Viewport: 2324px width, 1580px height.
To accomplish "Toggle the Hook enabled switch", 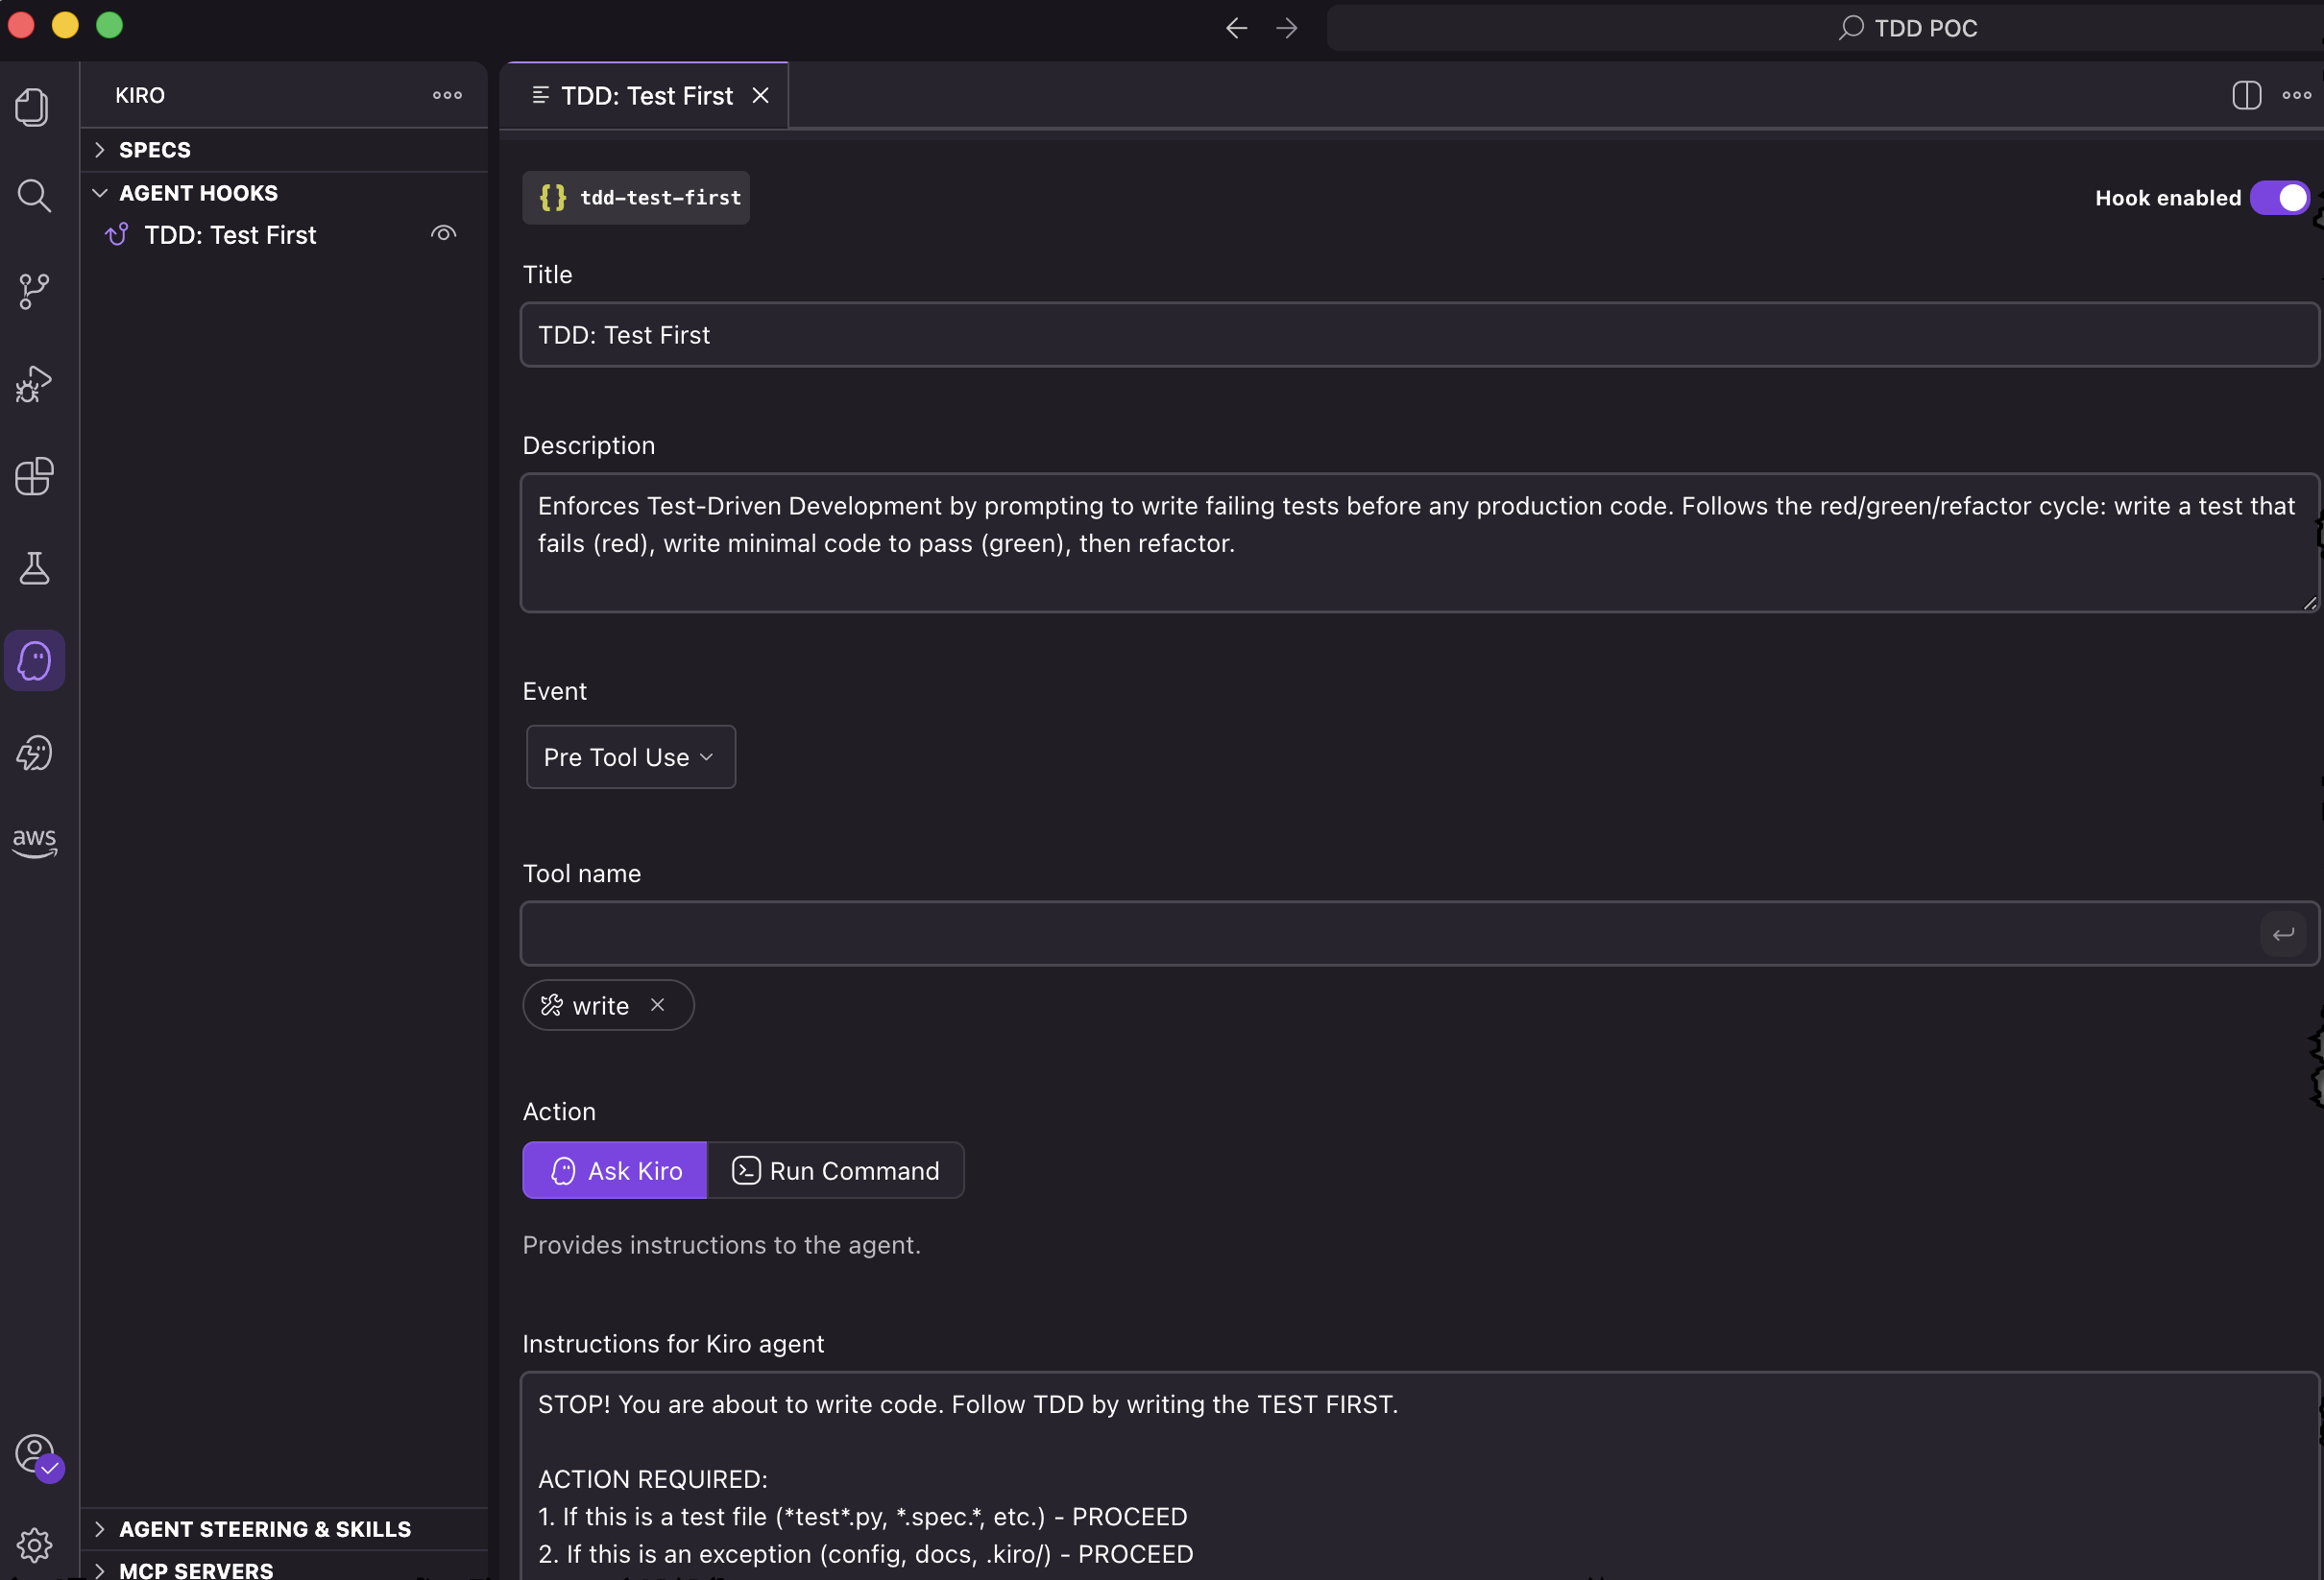I will [2279, 198].
